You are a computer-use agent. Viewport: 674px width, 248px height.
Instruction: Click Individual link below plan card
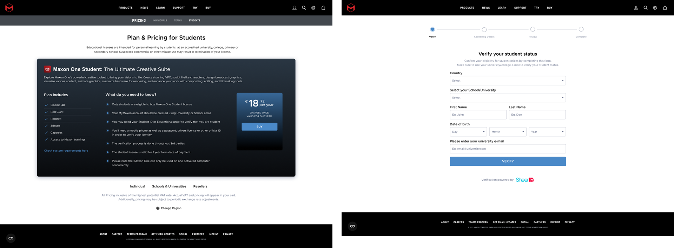click(x=138, y=186)
